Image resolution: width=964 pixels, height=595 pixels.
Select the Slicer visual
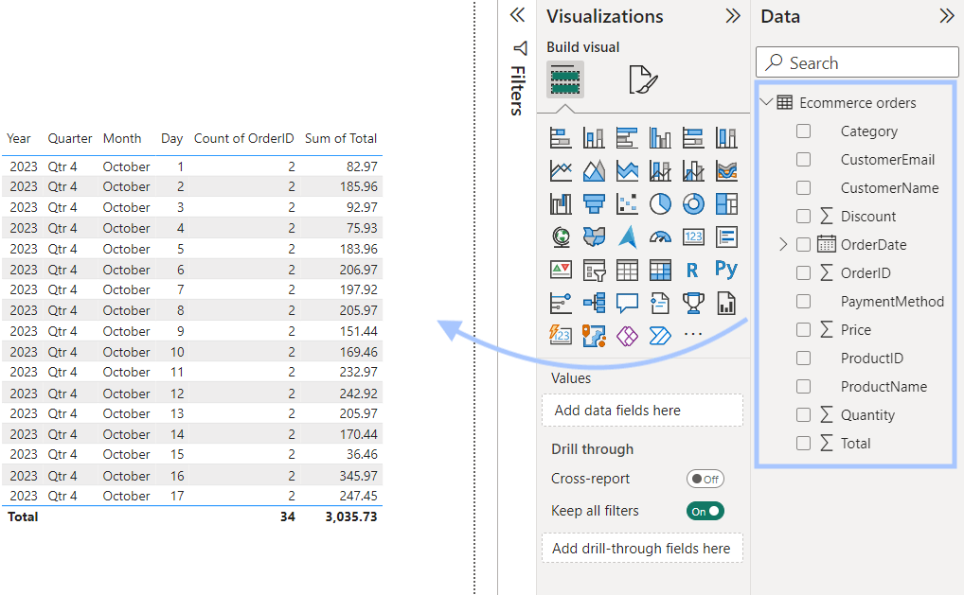coord(594,271)
